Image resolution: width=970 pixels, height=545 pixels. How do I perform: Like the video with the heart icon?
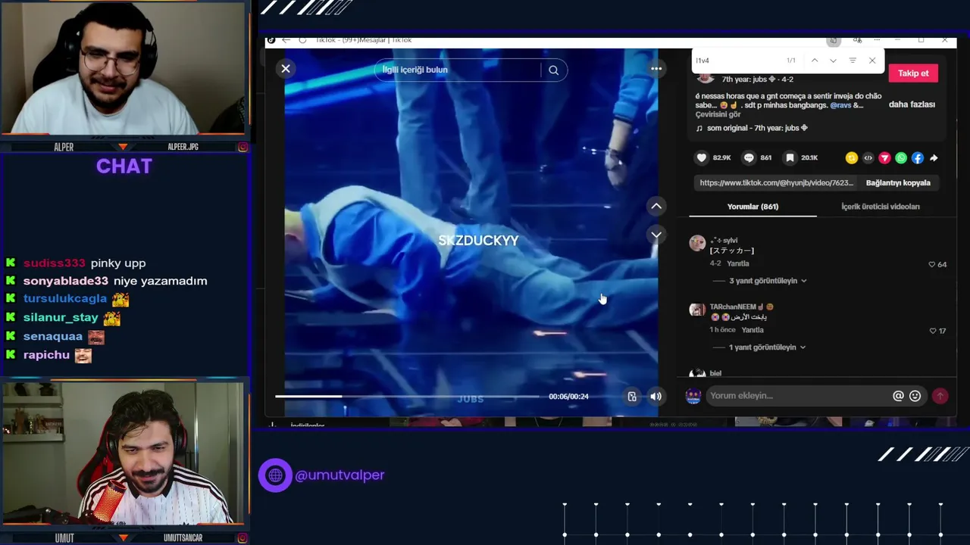[x=702, y=157]
